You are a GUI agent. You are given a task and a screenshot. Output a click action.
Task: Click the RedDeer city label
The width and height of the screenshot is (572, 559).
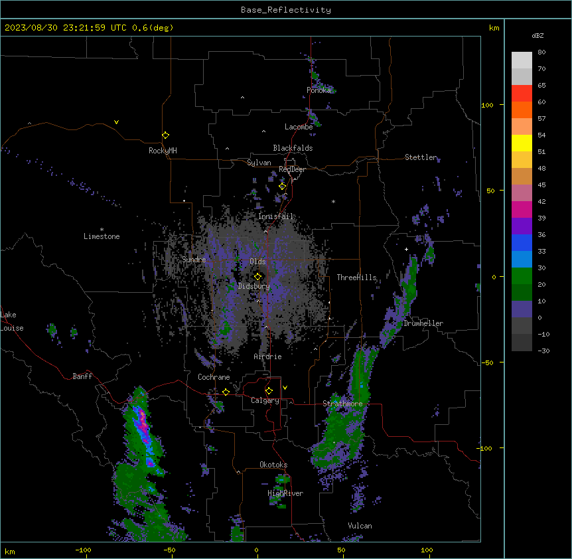pyautogui.click(x=292, y=169)
